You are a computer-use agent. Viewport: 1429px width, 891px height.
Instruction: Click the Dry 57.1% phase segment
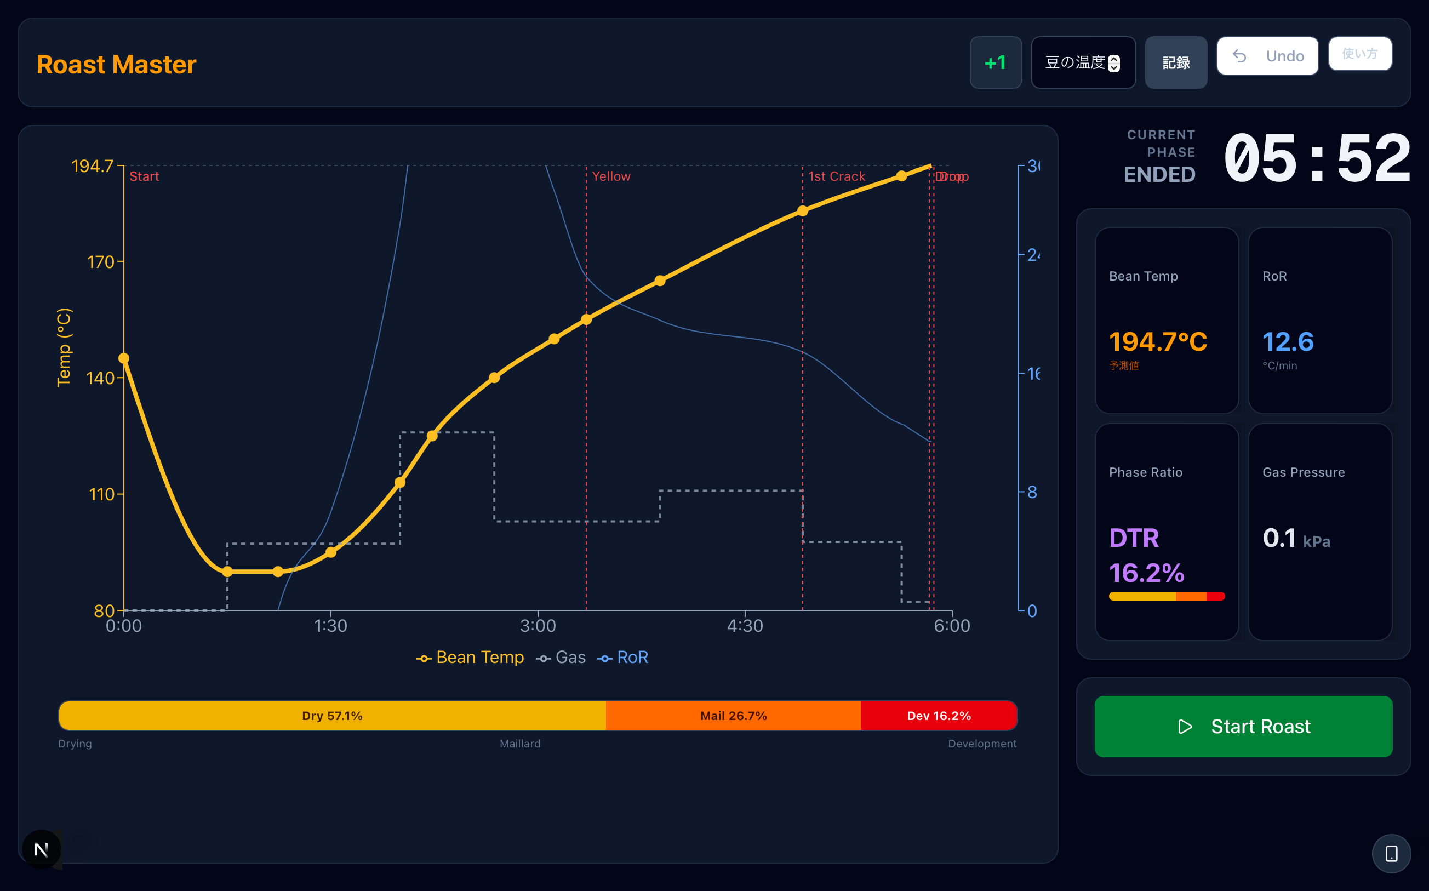[331, 716]
